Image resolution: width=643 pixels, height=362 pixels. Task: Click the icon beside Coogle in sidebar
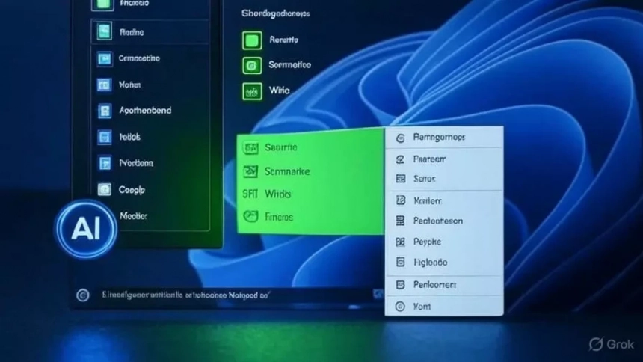click(104, 190)
